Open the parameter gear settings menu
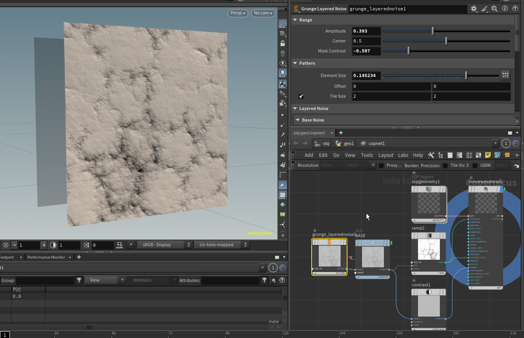 pyautogui.click(x=474, y=8)
